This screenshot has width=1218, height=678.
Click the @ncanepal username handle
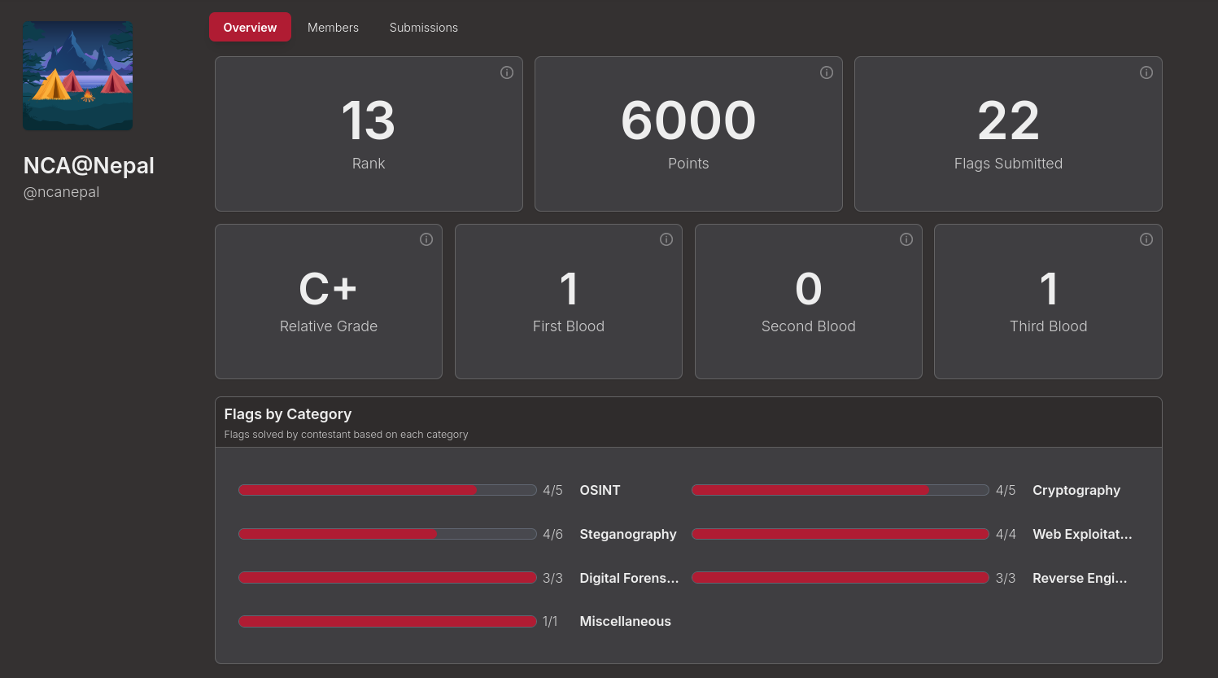click(62, 192)
